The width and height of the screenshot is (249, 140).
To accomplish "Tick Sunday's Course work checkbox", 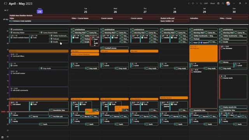I will (x=221, y=78).
